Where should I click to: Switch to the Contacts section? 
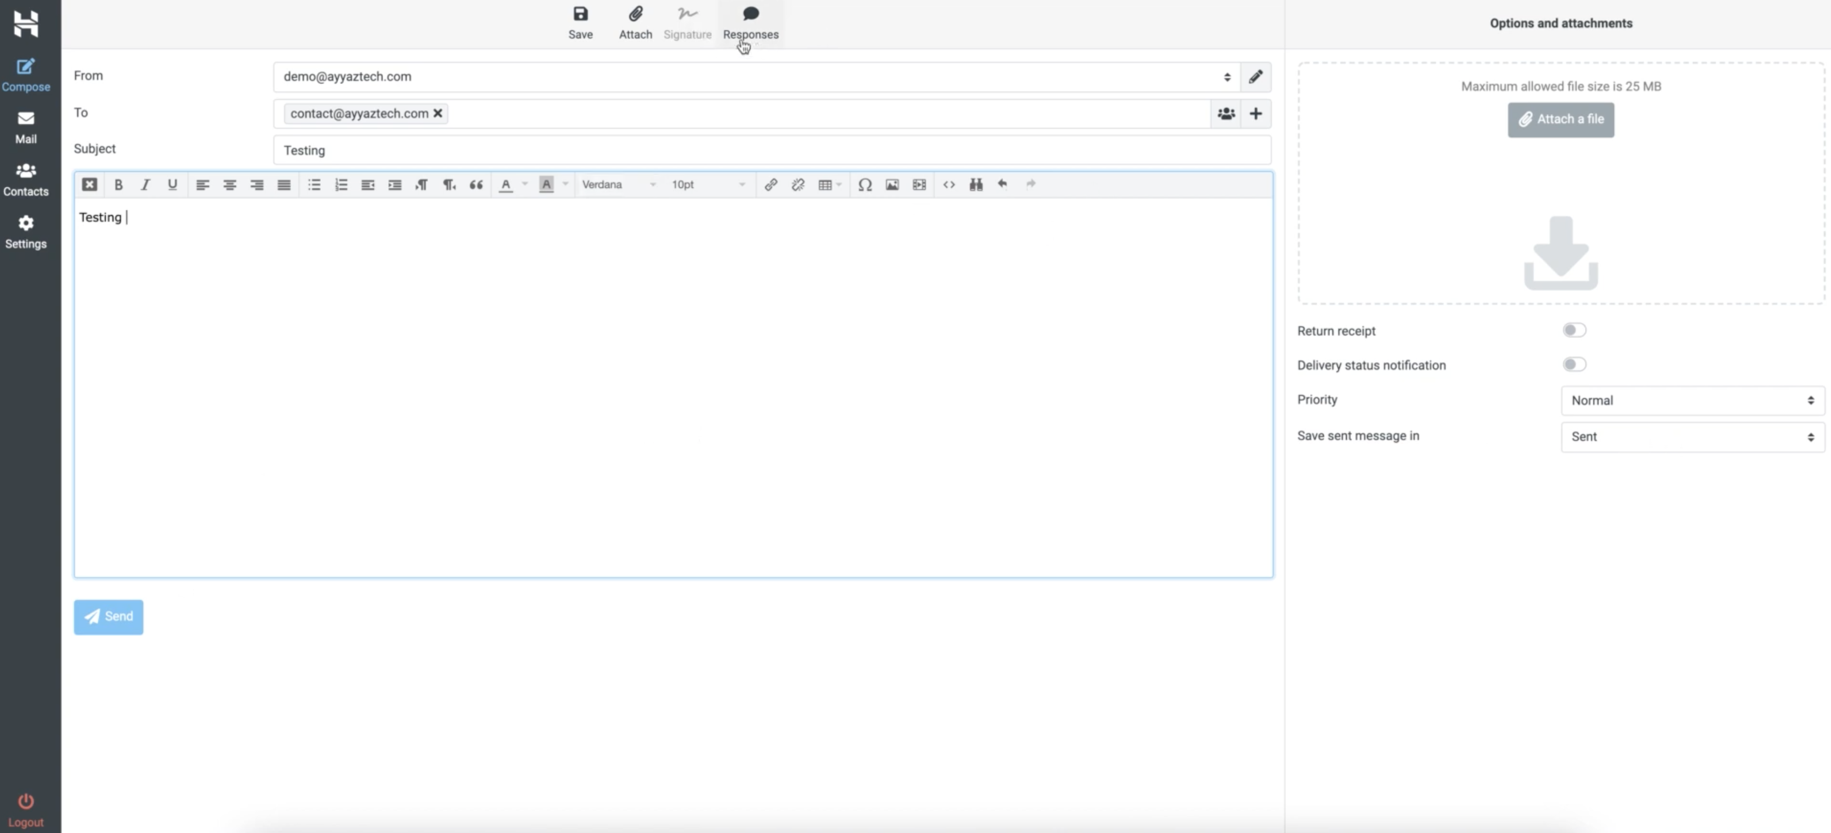[x=27, y=177]
